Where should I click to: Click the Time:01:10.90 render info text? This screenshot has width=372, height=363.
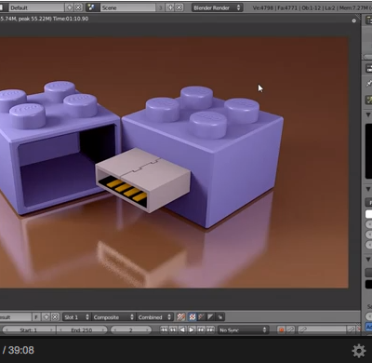(x=71, y=19)
